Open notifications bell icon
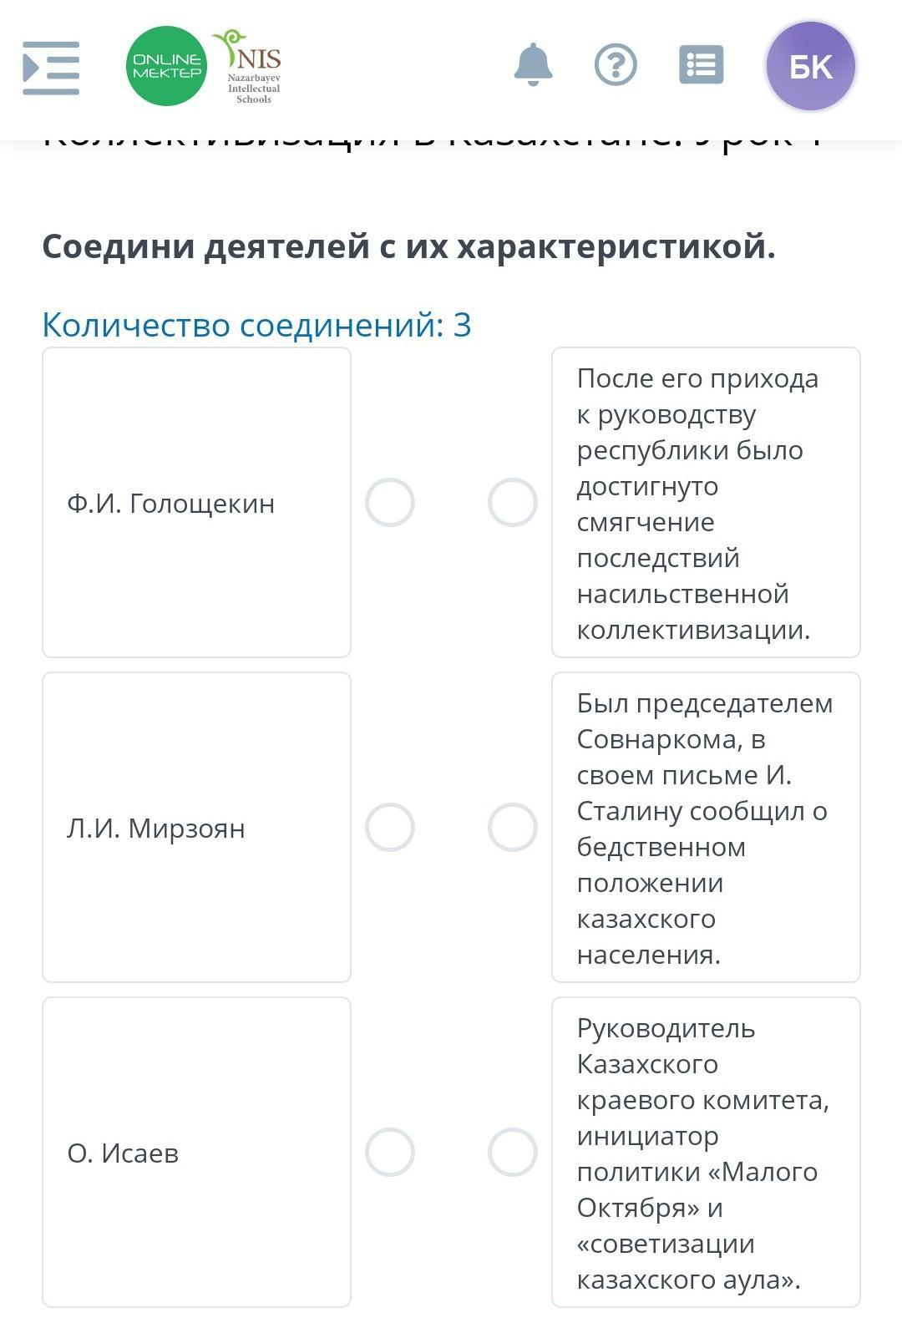This screenshot has width=902, height=1323. click(x=533, y=65)
